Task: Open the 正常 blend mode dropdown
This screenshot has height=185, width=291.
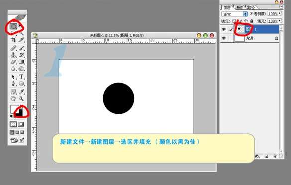Action: point(234,14)
